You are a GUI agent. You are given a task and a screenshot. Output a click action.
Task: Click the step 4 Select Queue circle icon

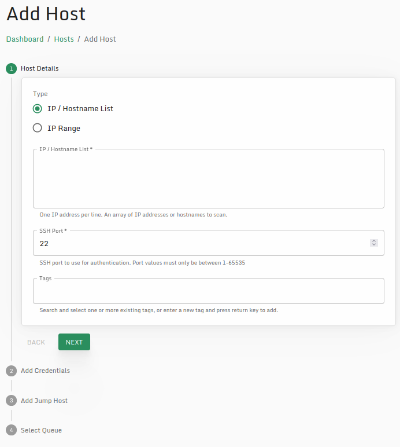12,430
